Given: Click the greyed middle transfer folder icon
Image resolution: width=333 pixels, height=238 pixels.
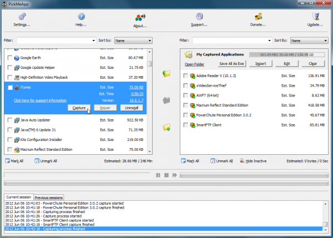Looking at the screenshot, I should (x=167, y=100).
